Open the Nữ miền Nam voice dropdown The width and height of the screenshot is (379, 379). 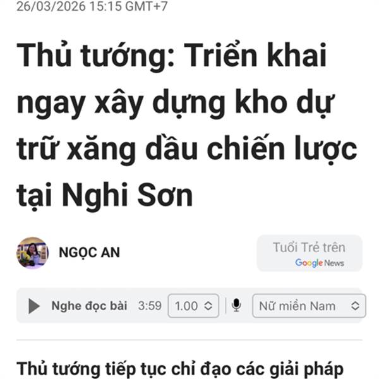pyautogui.click(x=309, y=306)
